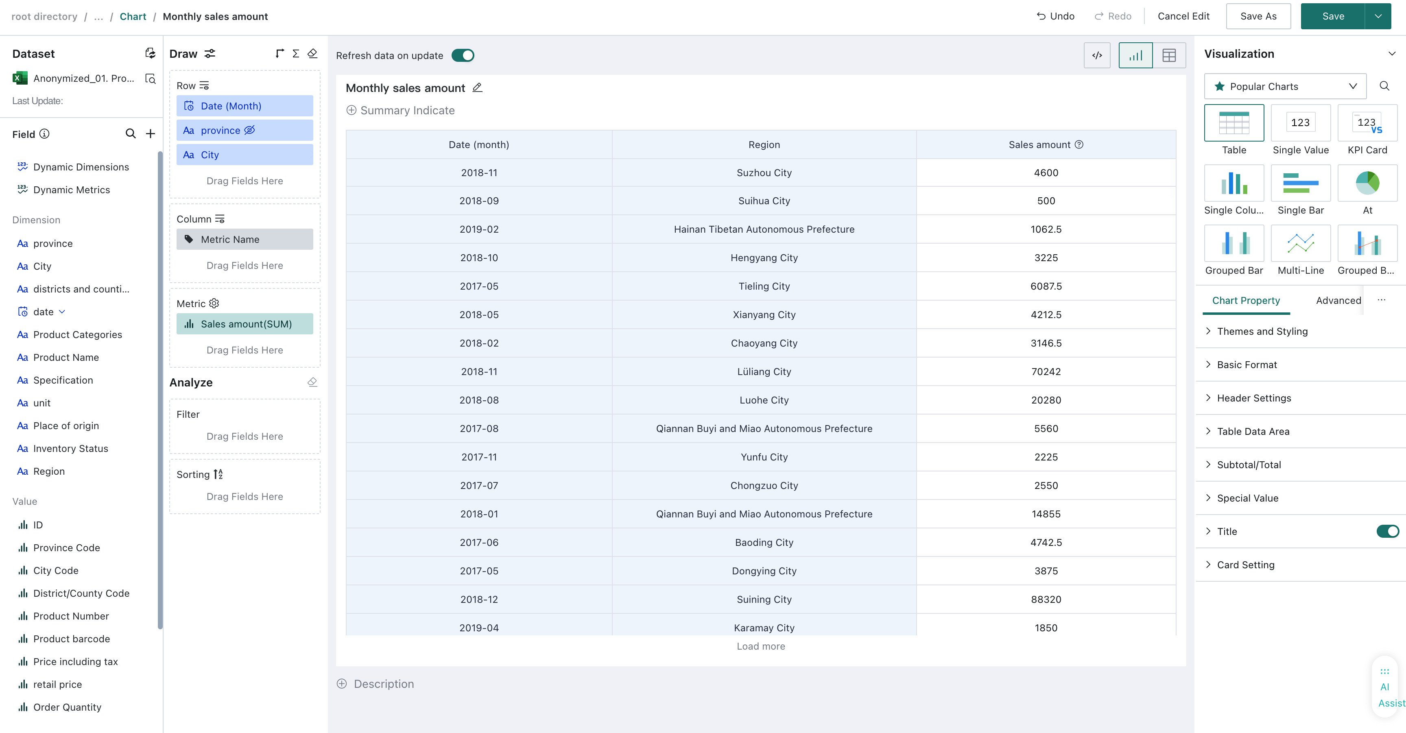Open the Popular Charts dropdown
The height and width of the screenshot is (733, 1406).
(x=1285, y=86)
